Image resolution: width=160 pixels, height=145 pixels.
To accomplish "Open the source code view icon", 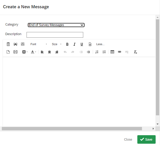I will (90, 44).
